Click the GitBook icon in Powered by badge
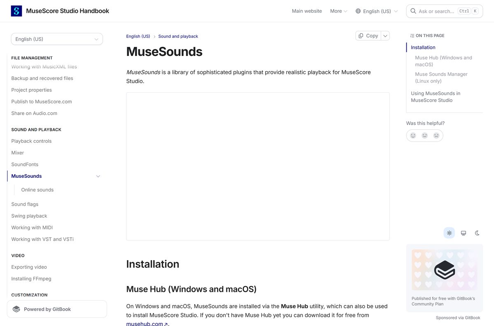 (16, 309)
